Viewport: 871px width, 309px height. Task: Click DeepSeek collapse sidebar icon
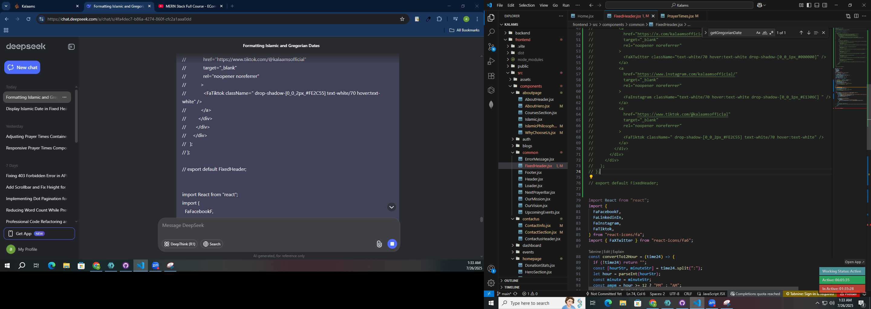pos(71,47)
